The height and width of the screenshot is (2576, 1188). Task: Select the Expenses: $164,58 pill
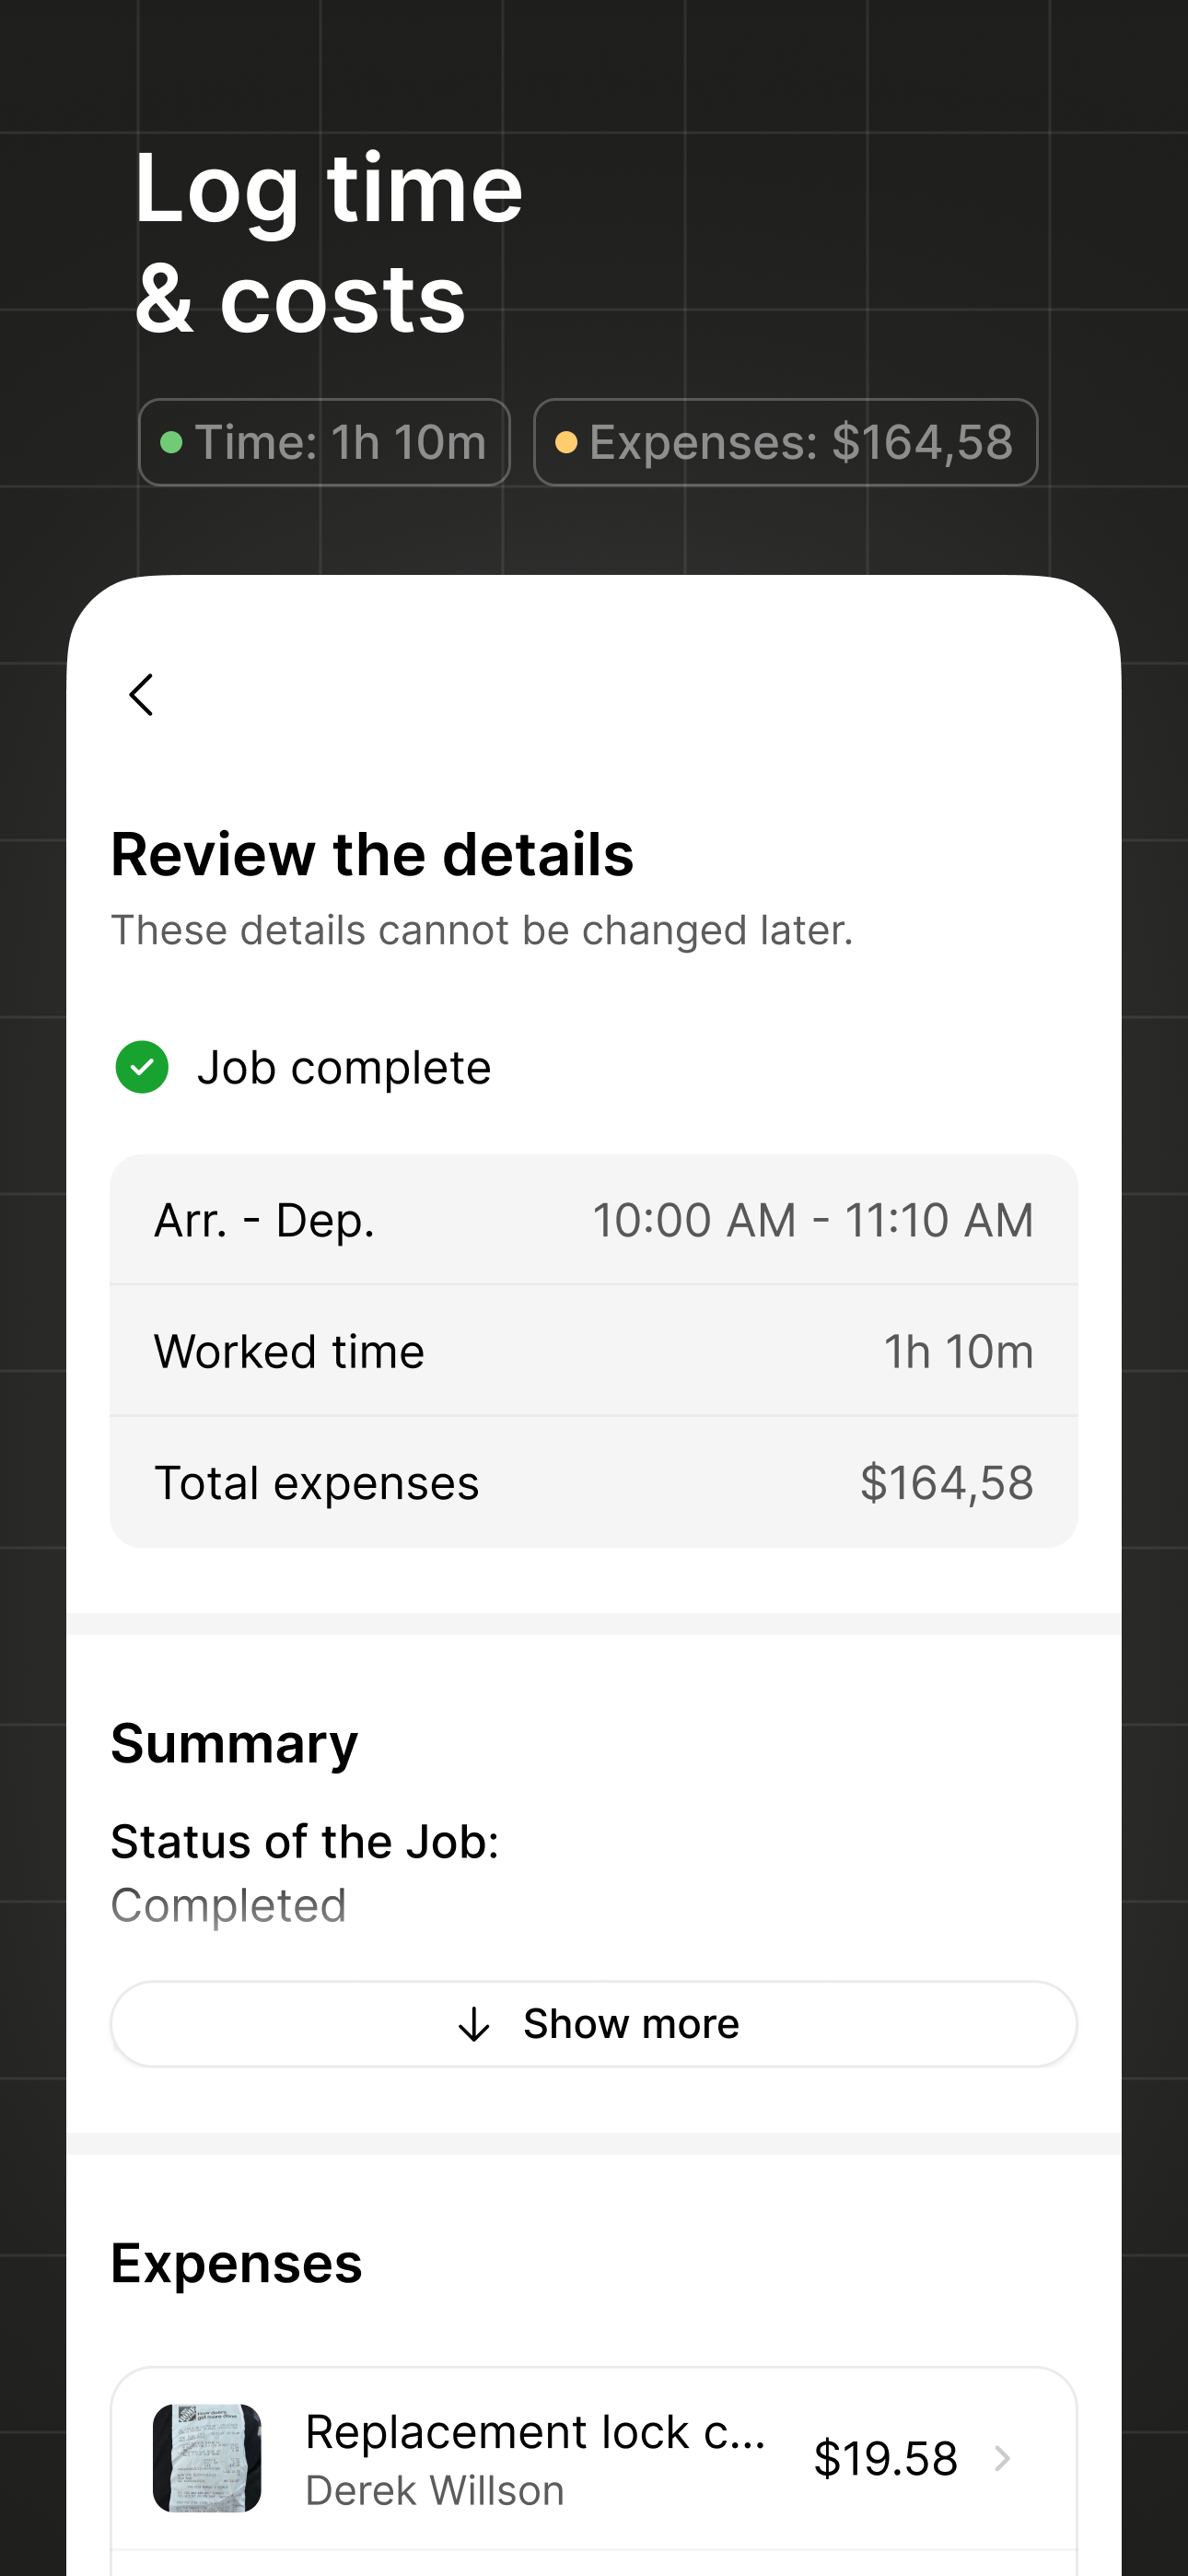[x=786, y=442]
